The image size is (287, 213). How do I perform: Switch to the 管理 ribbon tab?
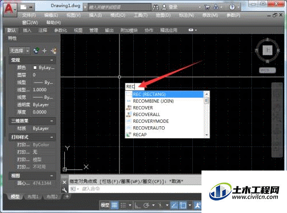[x=94, y=30]
